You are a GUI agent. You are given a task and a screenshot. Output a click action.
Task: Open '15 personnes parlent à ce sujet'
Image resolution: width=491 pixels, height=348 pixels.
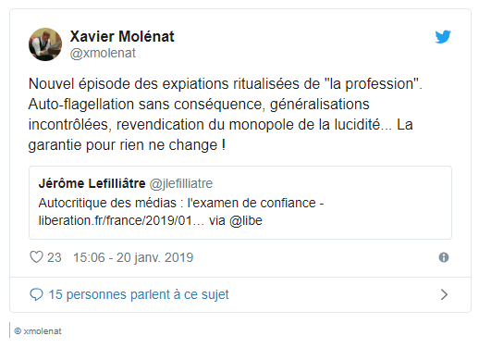tap(139, 294)
